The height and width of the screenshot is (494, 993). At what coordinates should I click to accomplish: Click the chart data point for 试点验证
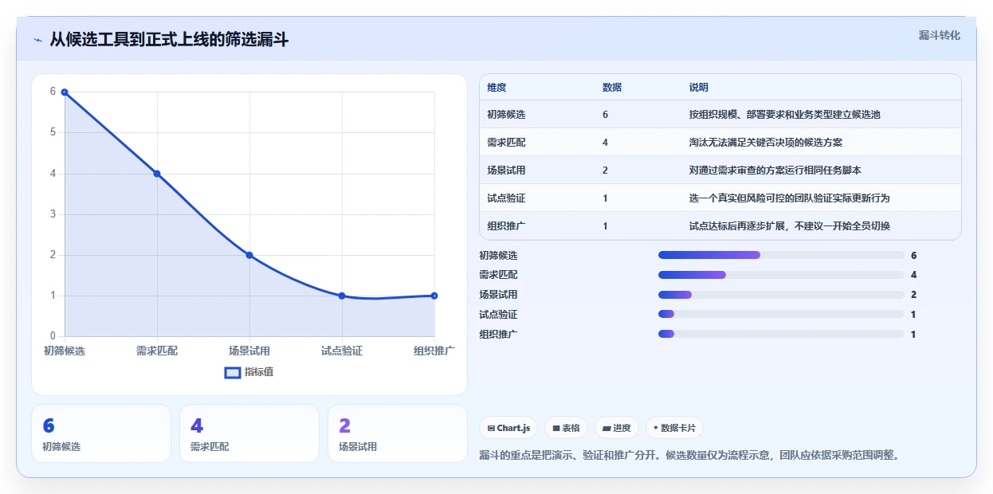coord(342,296)
